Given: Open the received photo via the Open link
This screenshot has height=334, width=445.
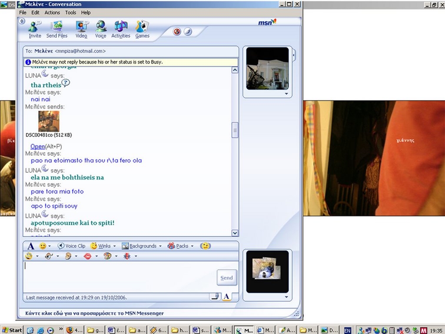Looking at the screenshot, I should coord(37,146).
